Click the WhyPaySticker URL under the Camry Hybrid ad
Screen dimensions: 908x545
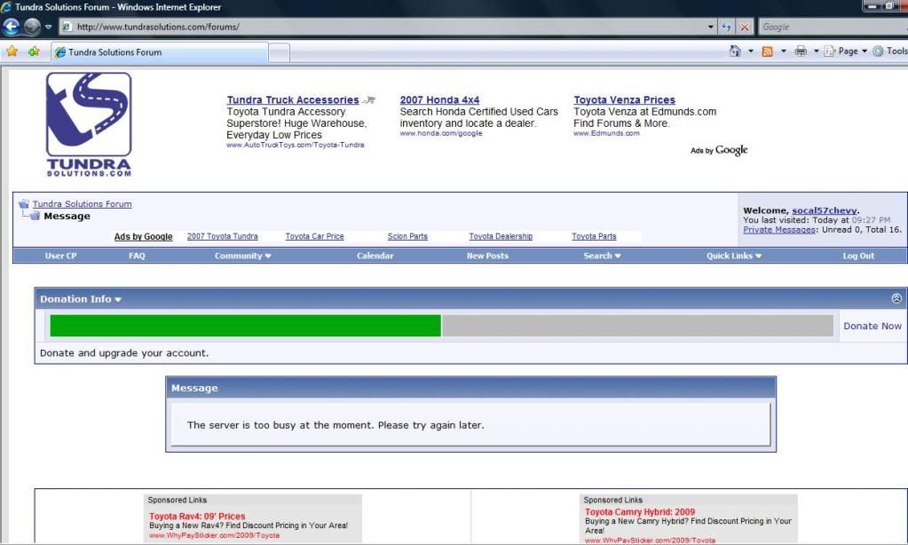pos(650,541)
